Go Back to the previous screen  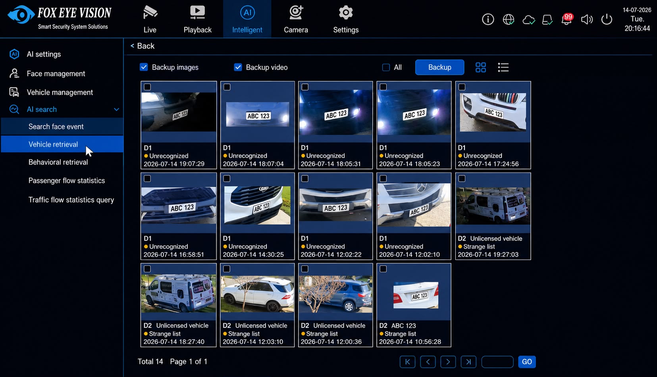pyautogui.click(x=143, y=46)
